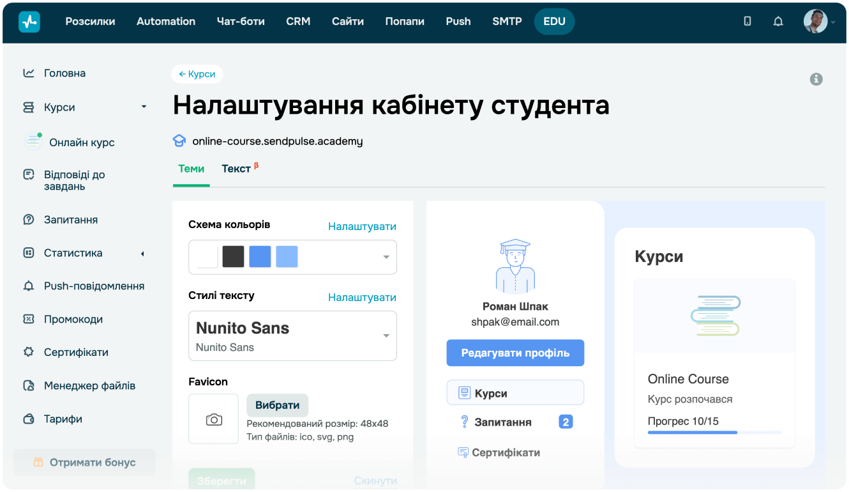This screenshot has height=492, width=849.
Task: Expand the Статистика submenu arrow
Action: pyautogui.click(x=142, y=253)
